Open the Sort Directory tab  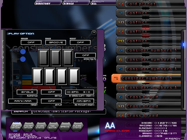coord(43,3)
